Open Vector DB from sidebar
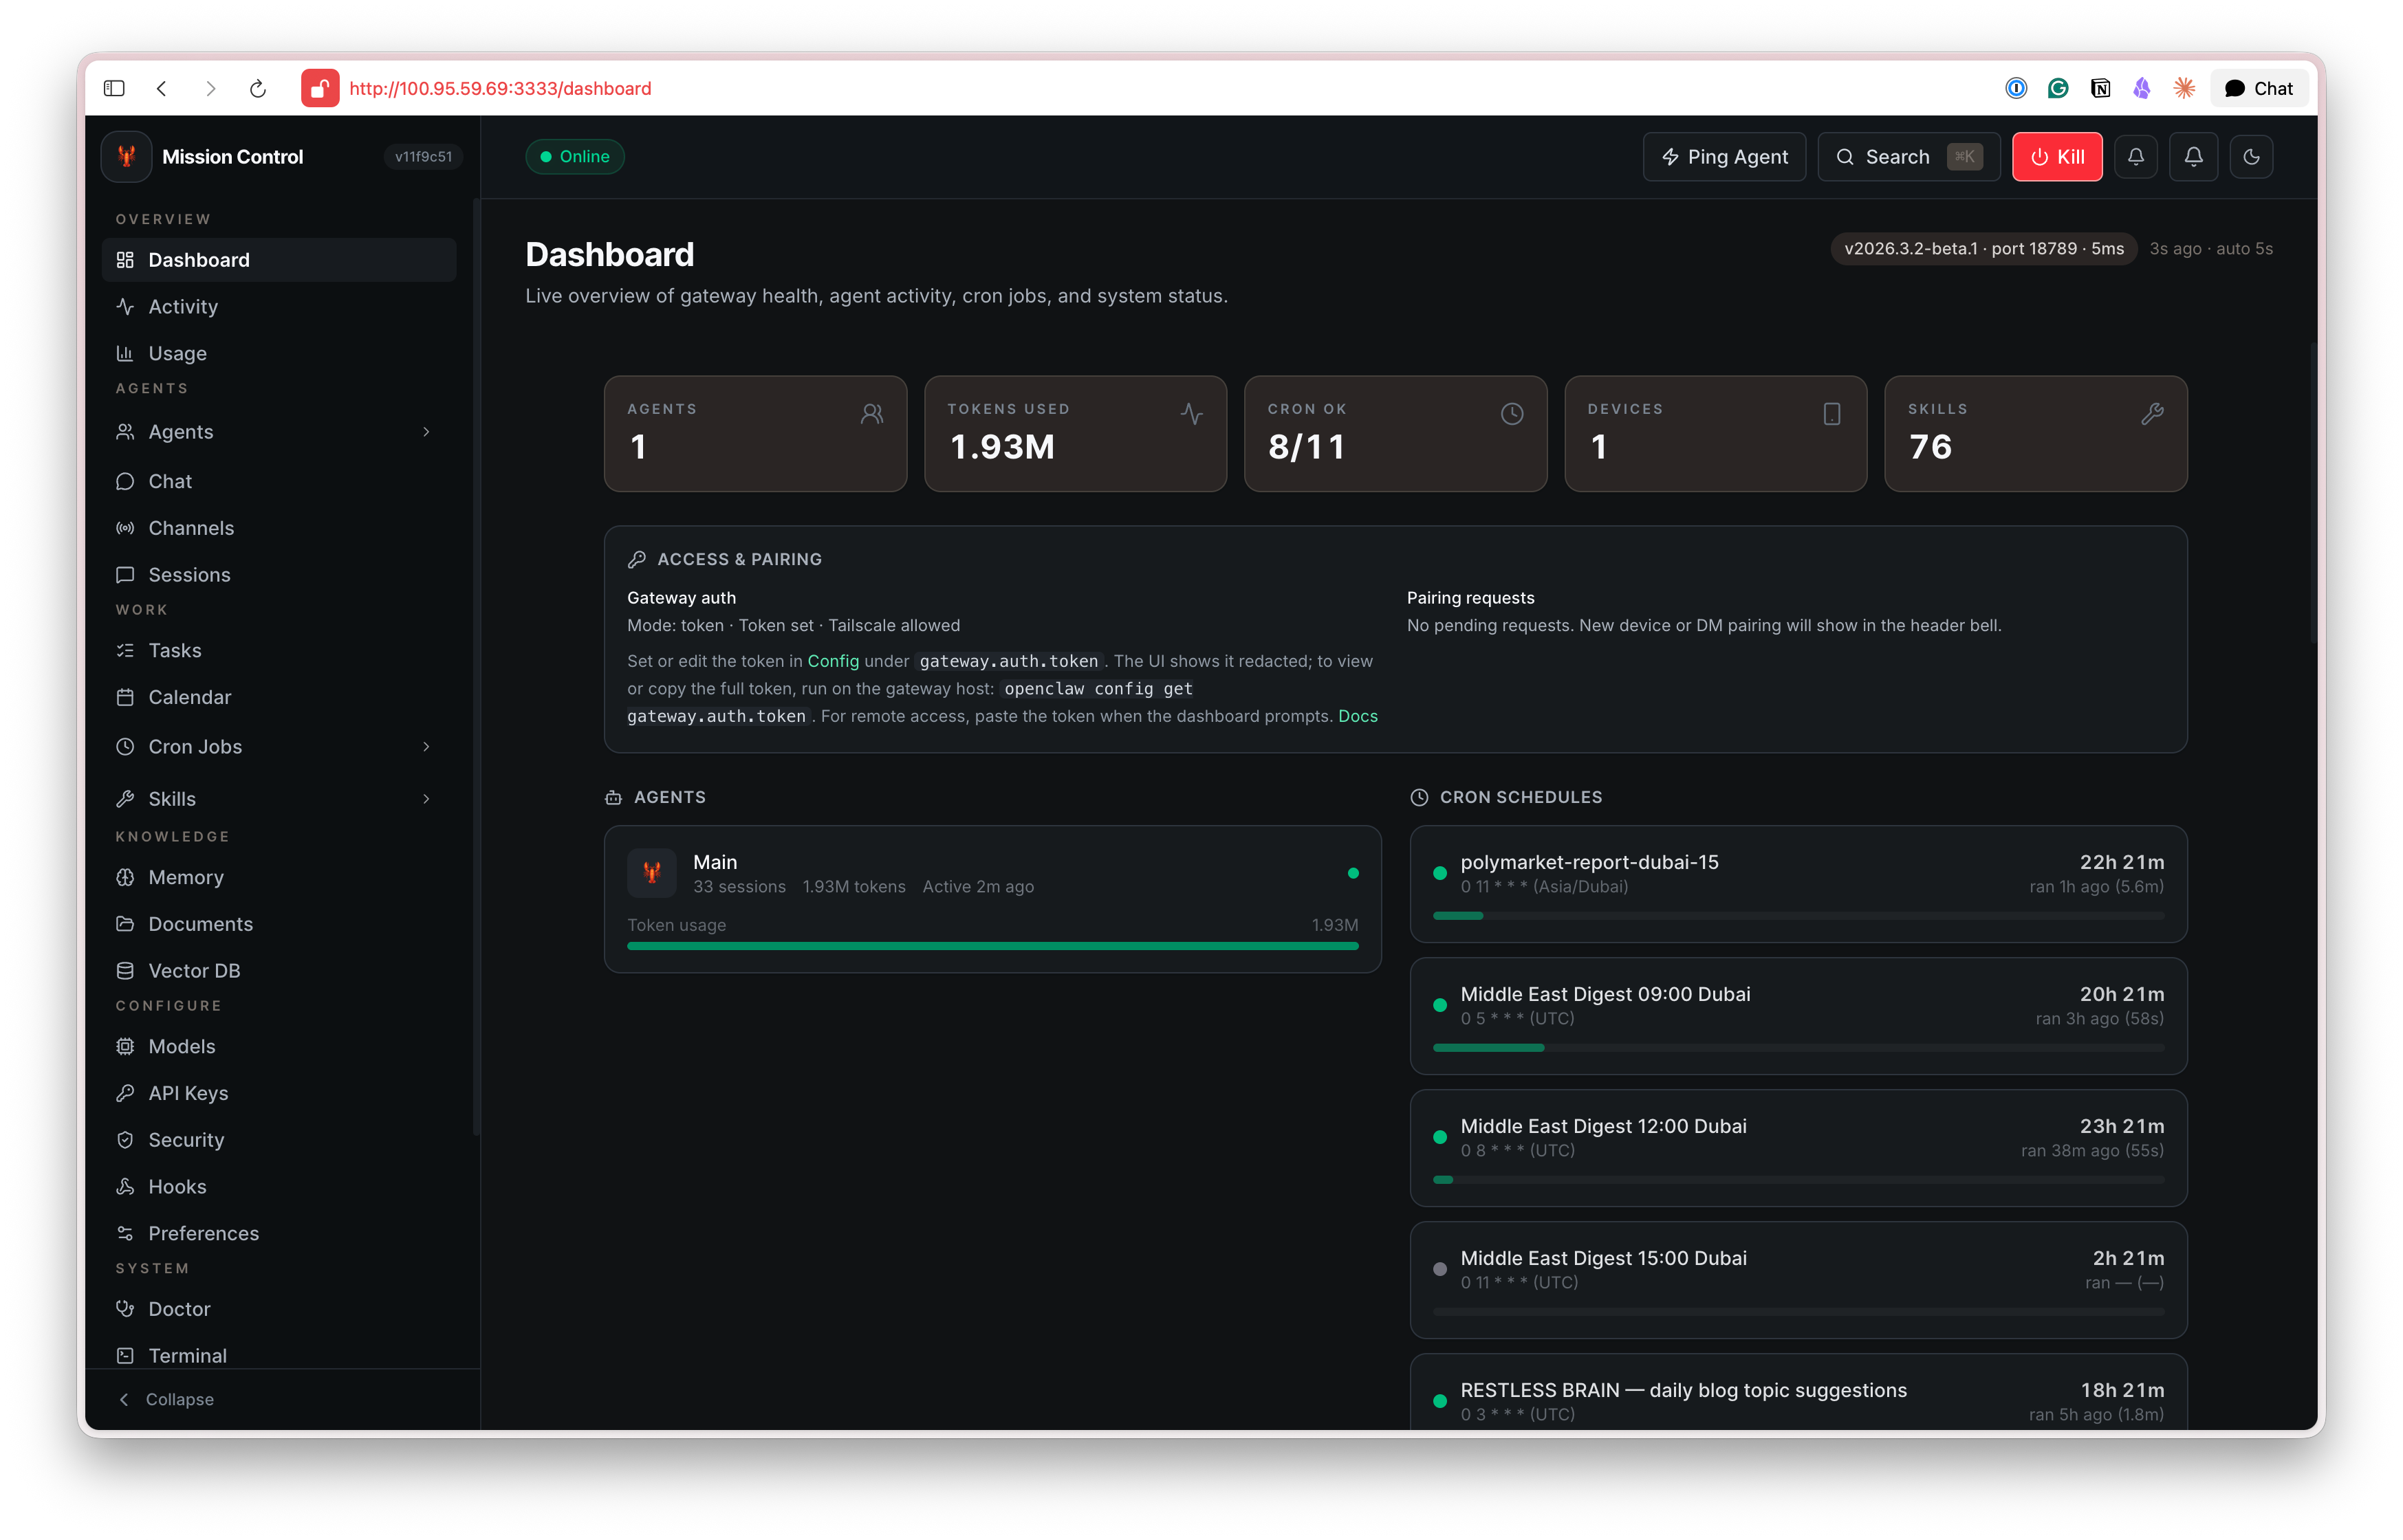Image resolution: width=2403 pixels, height=1540 pixels. pyautogui.click(x=194, y=971)
